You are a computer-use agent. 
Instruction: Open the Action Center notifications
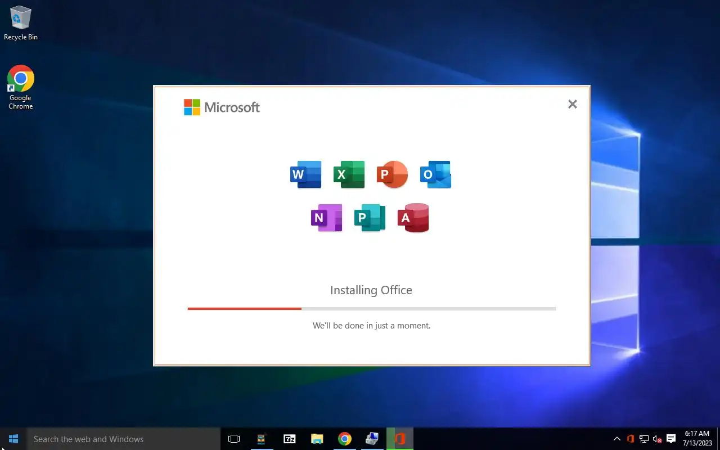(671, 439)
